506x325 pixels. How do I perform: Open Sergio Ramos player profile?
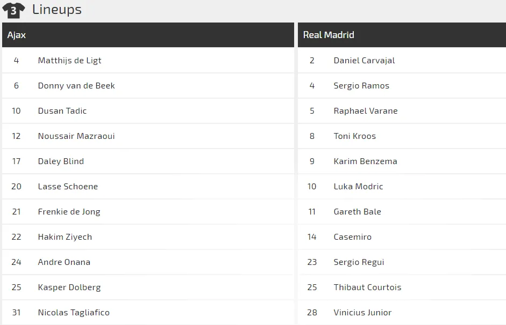(361, 86)
